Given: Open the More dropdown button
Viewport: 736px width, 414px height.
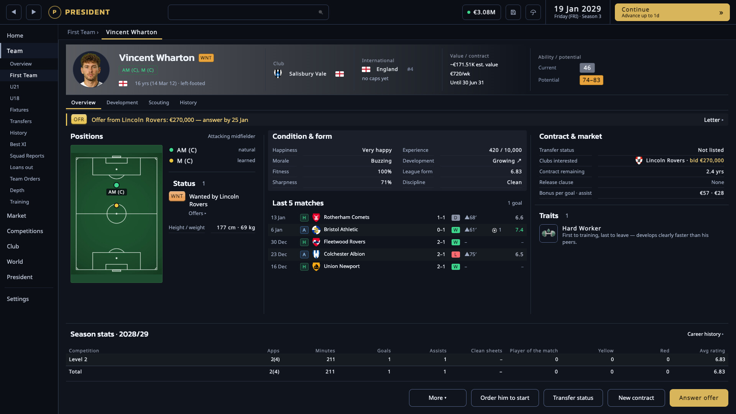Looking at the screenshot, I should pos(437,398).
